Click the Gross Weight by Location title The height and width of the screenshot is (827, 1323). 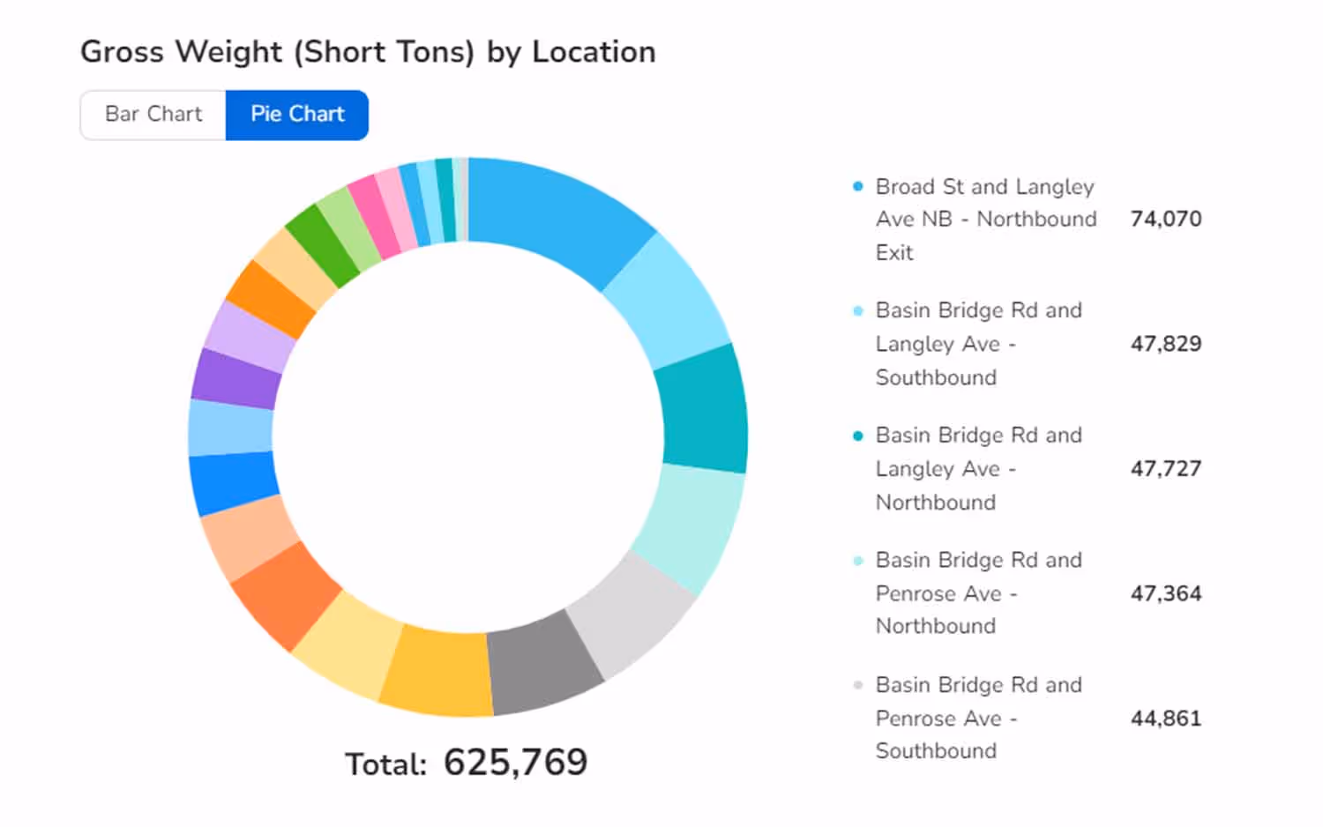(368, 52)
